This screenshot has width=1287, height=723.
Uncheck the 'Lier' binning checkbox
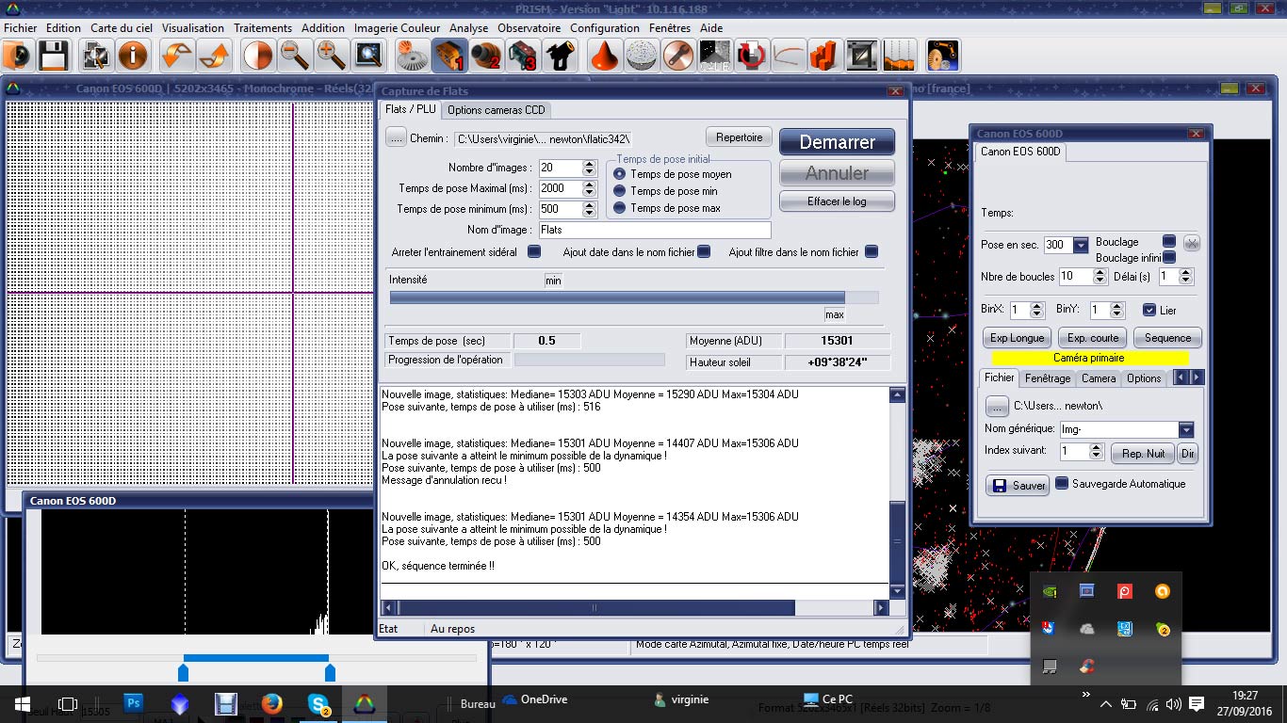click(x=1149, y=310)
